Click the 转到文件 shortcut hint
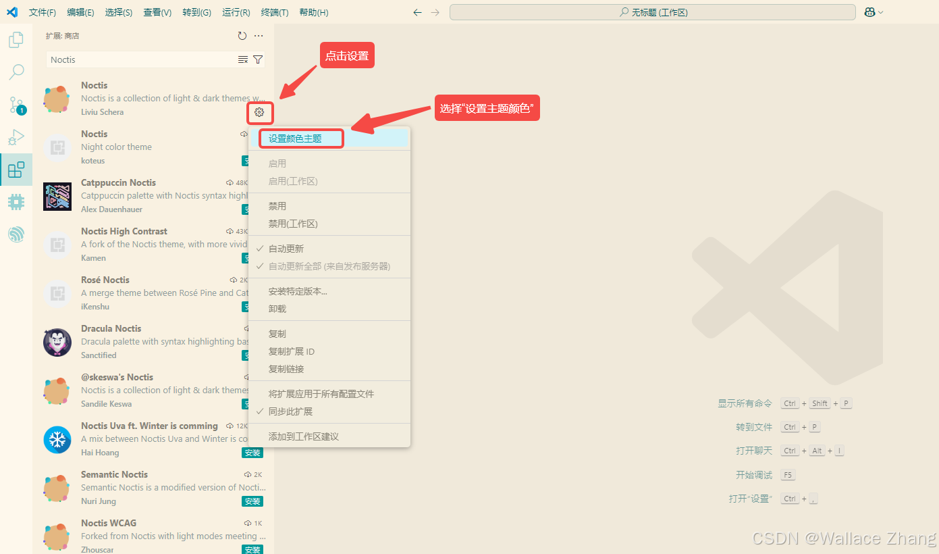Viewport: 939px width, 554px height. (754, 427)
